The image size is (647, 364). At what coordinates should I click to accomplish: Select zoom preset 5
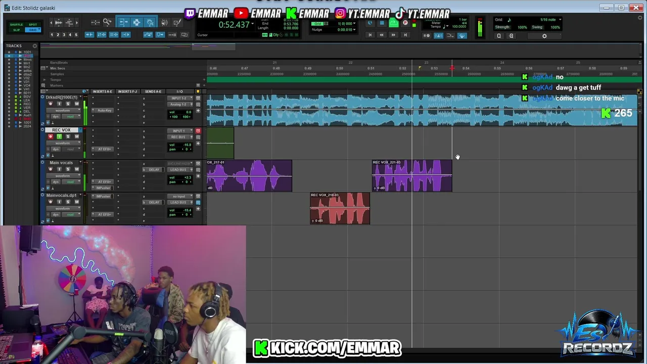pyautogui.click(x=76, y=35)
